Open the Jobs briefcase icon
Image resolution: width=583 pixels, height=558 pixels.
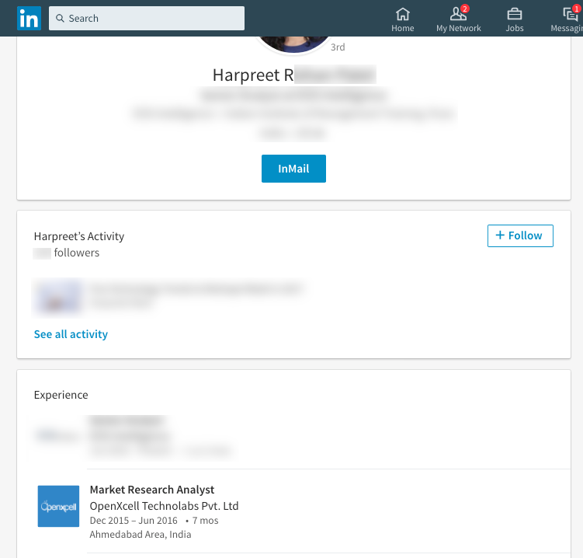point(515,15)
